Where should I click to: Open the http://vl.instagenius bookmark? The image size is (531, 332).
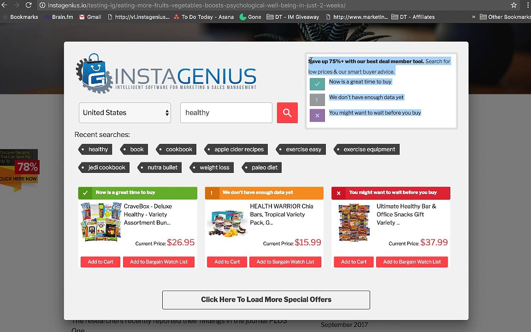pos(138,17)
